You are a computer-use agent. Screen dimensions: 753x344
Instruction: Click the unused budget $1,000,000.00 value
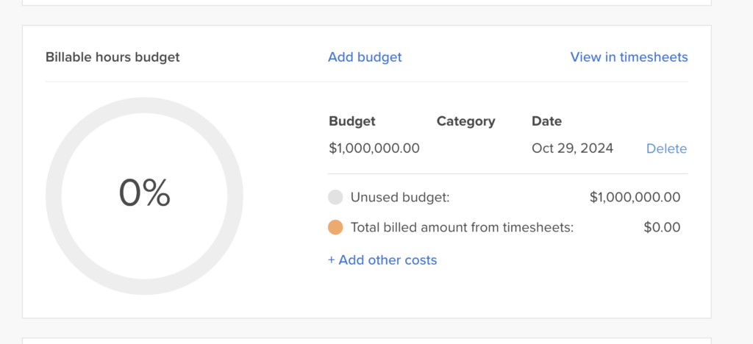coord(635,197)
